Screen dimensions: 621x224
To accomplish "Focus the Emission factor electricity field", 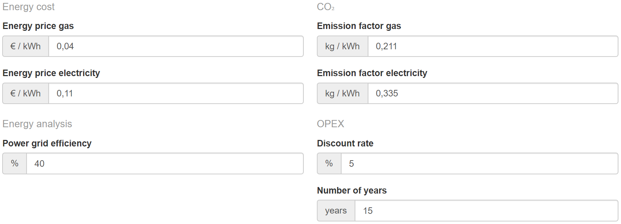I will (x=493, y=94).
